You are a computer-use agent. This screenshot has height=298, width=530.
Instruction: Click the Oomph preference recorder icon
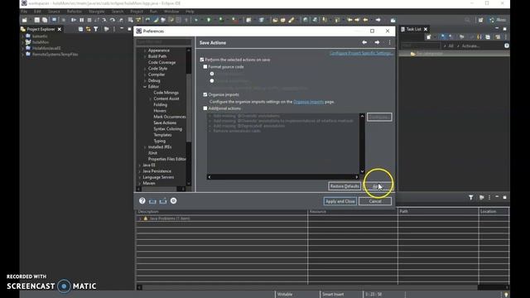[173, 200]
